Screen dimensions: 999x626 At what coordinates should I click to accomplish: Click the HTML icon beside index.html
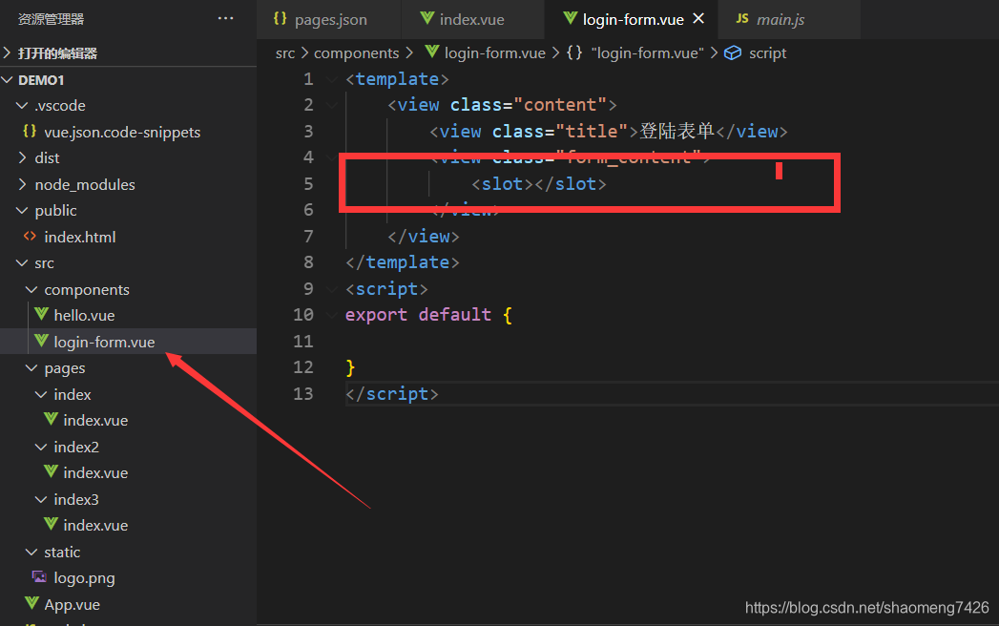click(x=30, y=236)
